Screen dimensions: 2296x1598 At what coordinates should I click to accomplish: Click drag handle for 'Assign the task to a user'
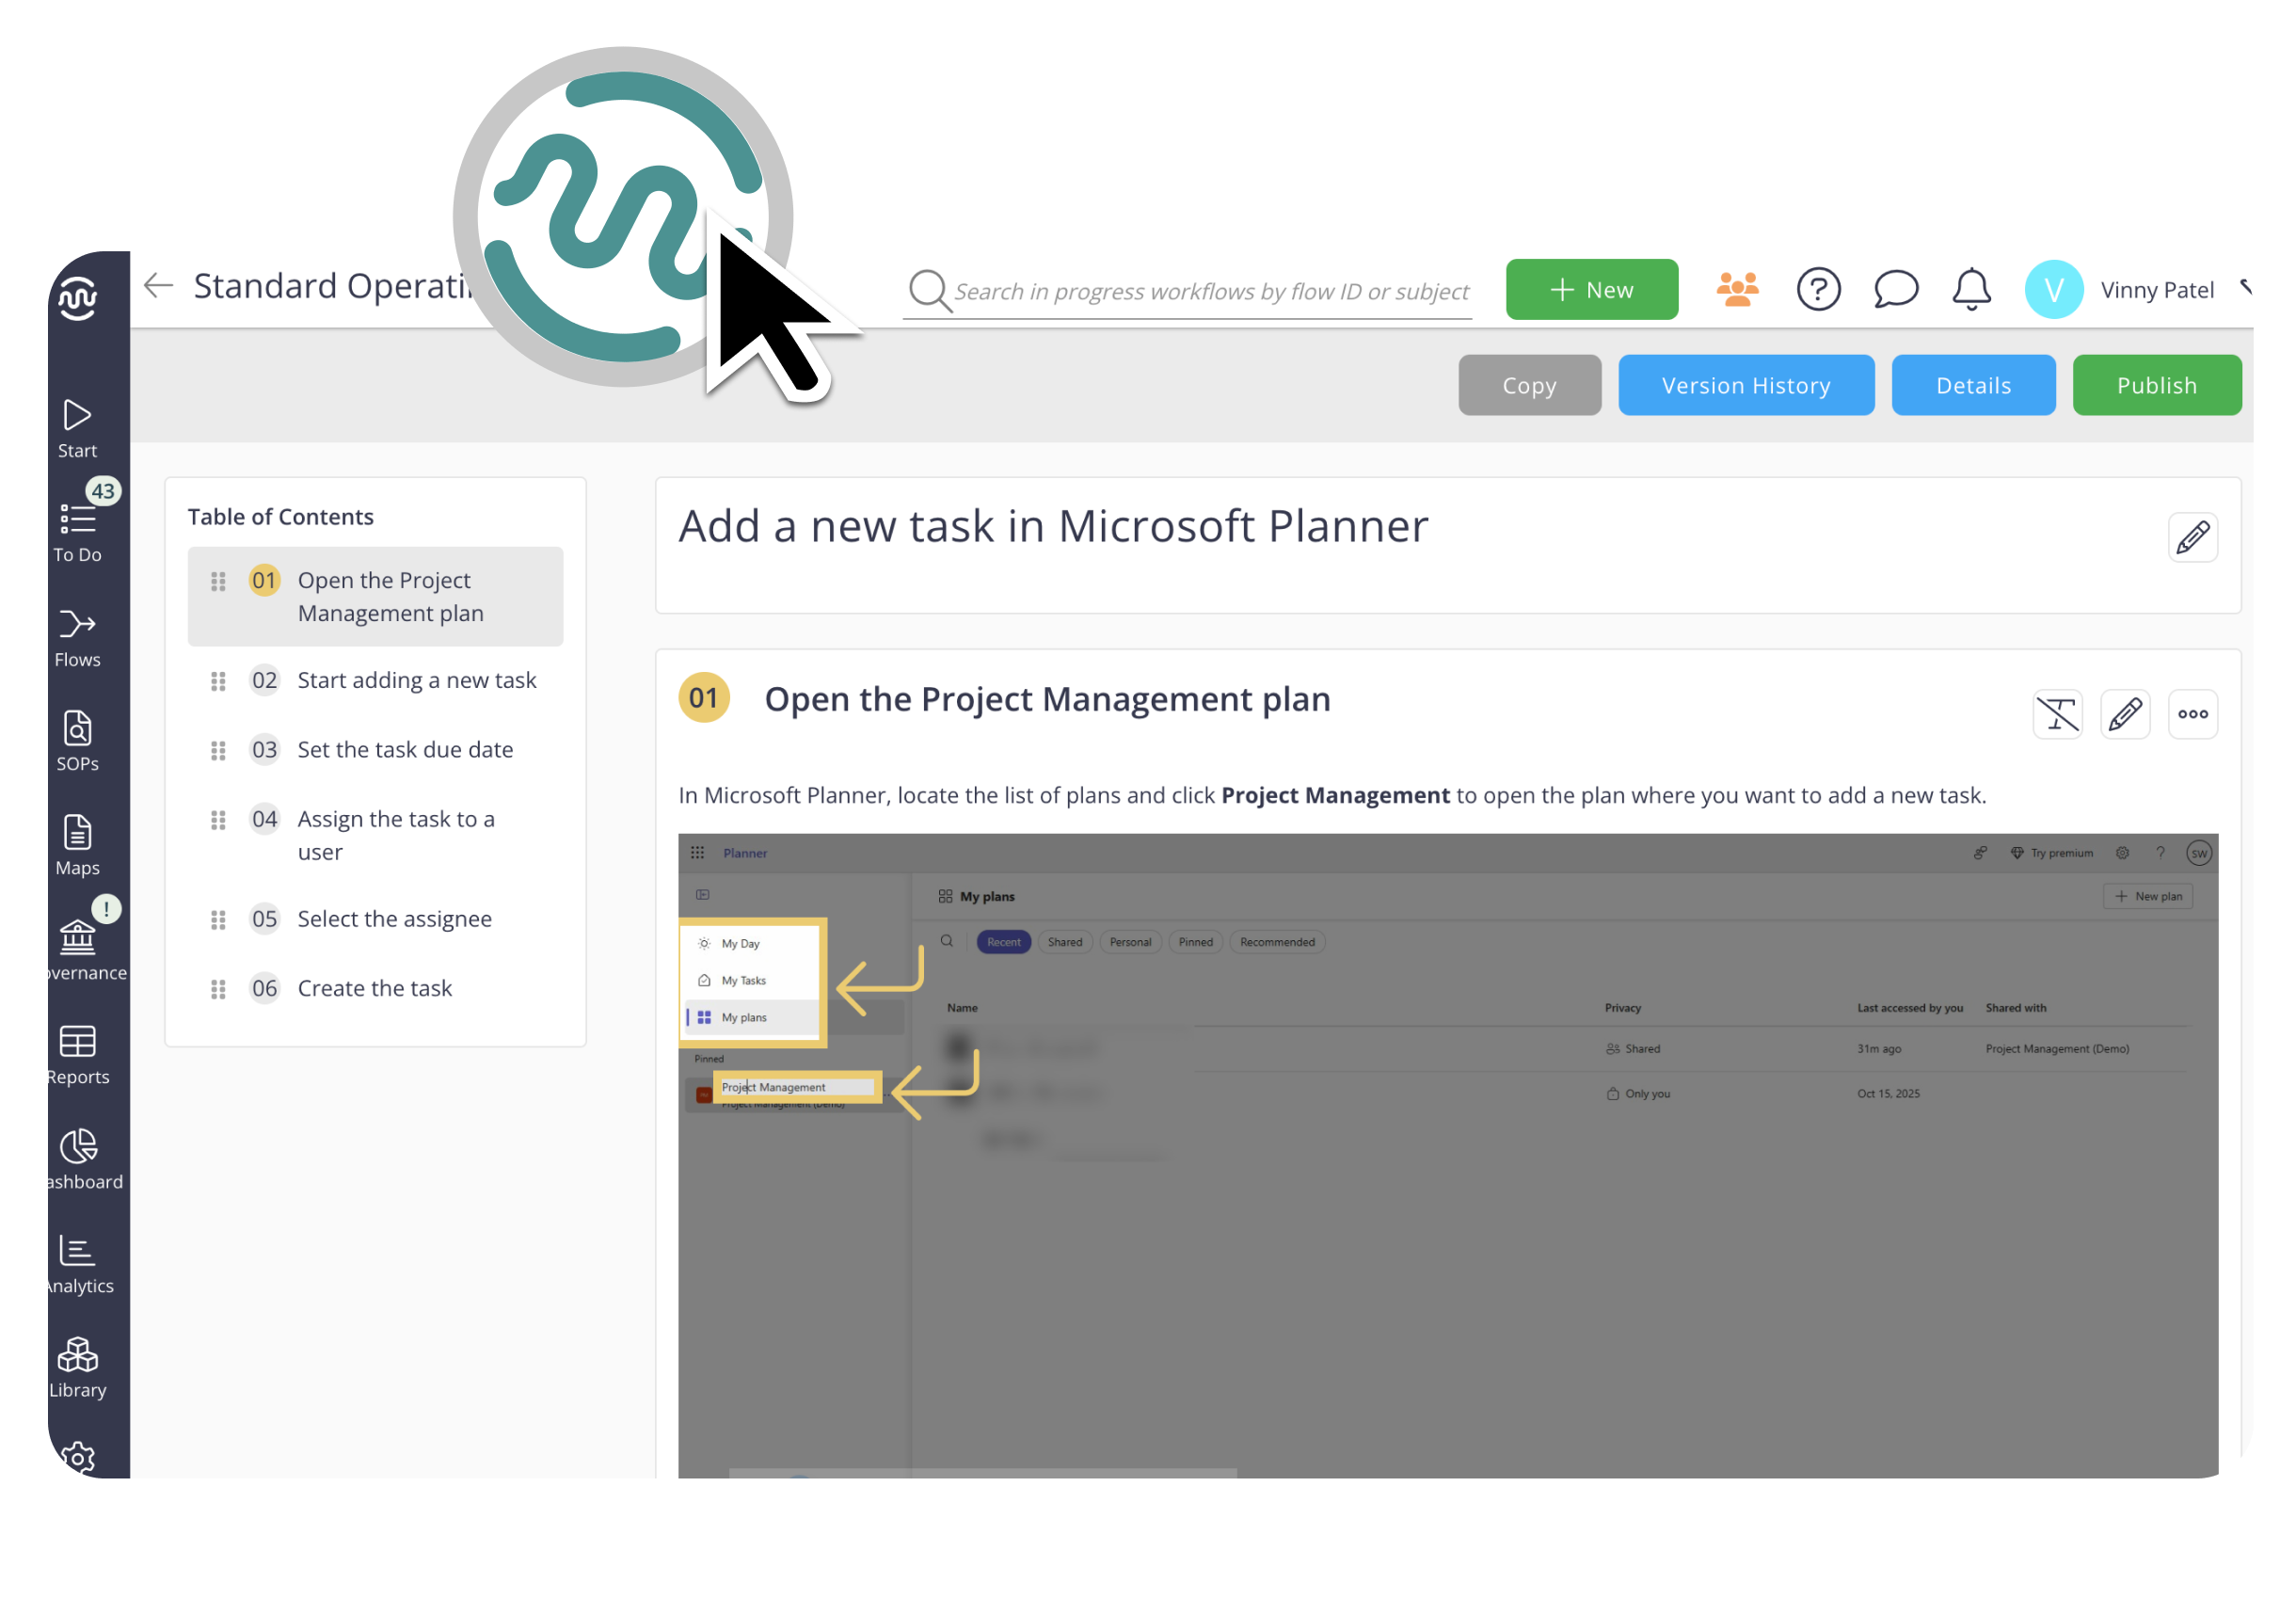218,821
